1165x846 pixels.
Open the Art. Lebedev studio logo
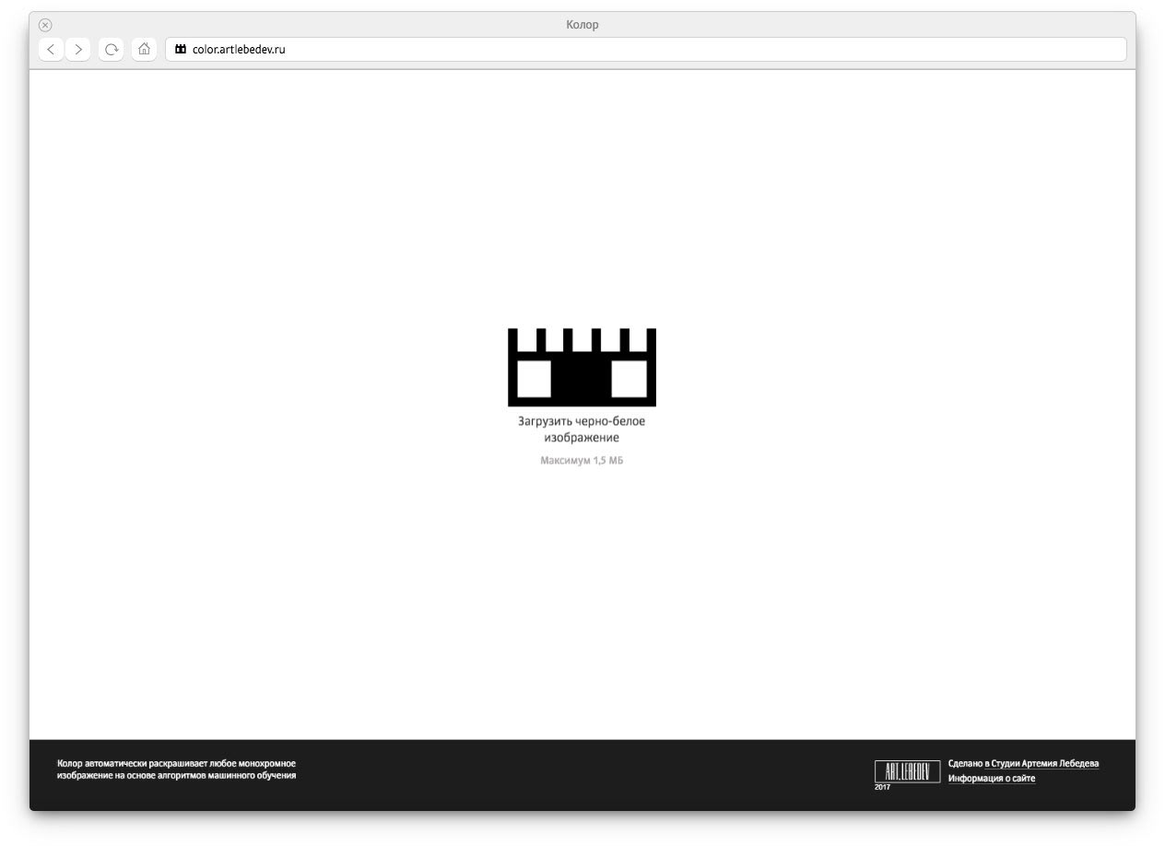907,771
